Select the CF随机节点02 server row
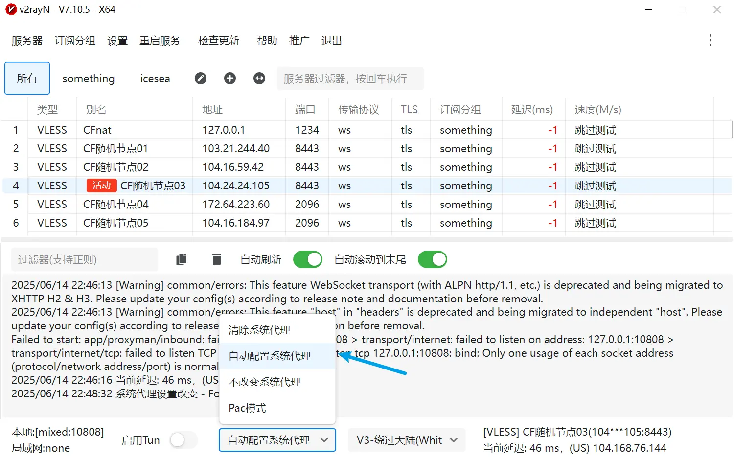Viewport: 734px width, 461px height. click(x=366, y=167)
